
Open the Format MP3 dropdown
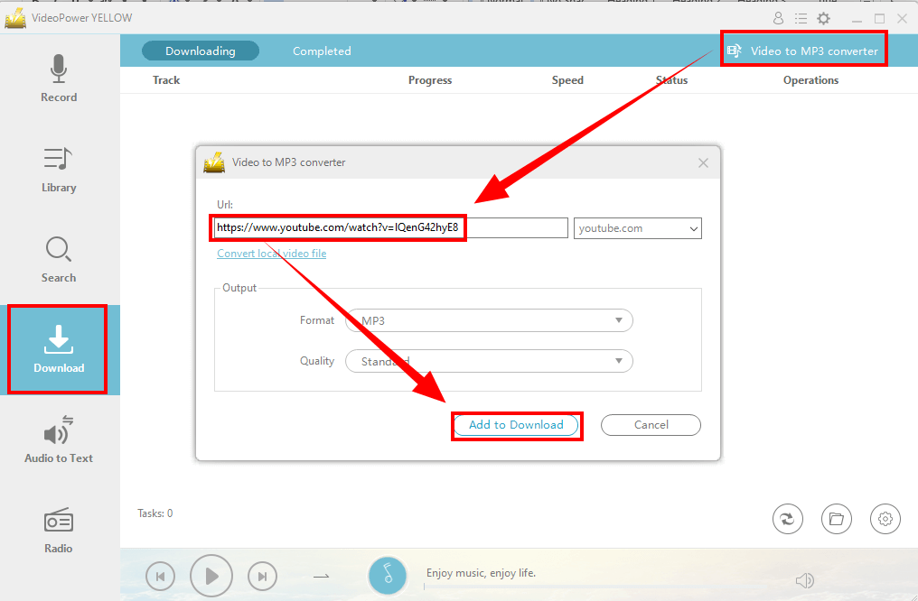[489, 320]
